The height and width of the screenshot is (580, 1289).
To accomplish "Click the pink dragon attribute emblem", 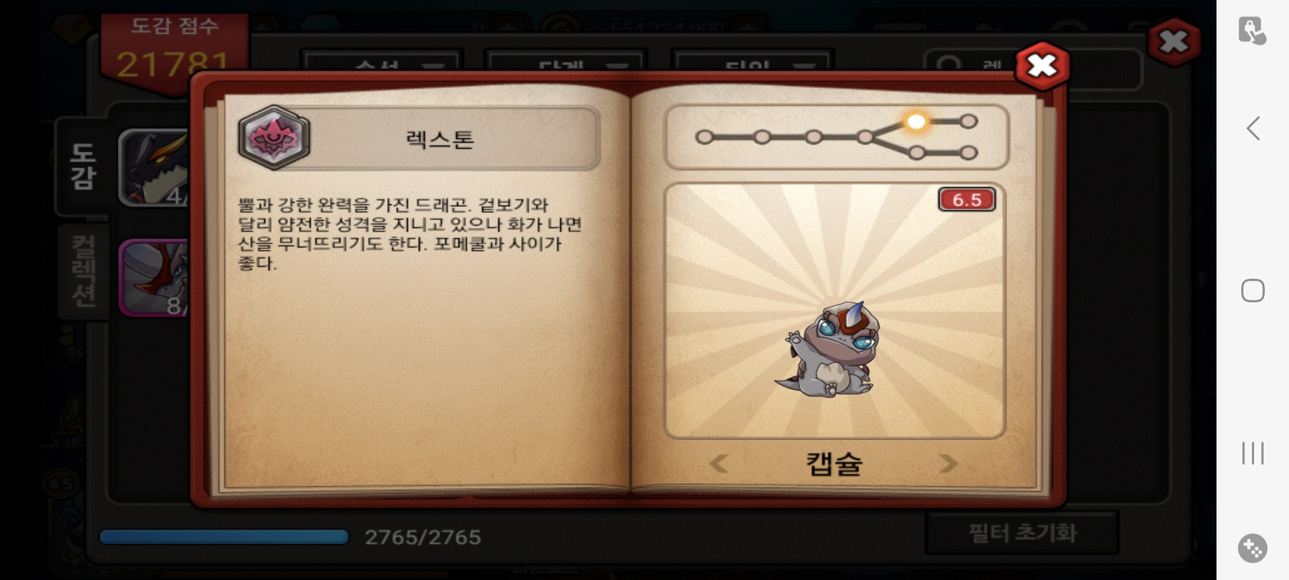I will coord(274,138).
